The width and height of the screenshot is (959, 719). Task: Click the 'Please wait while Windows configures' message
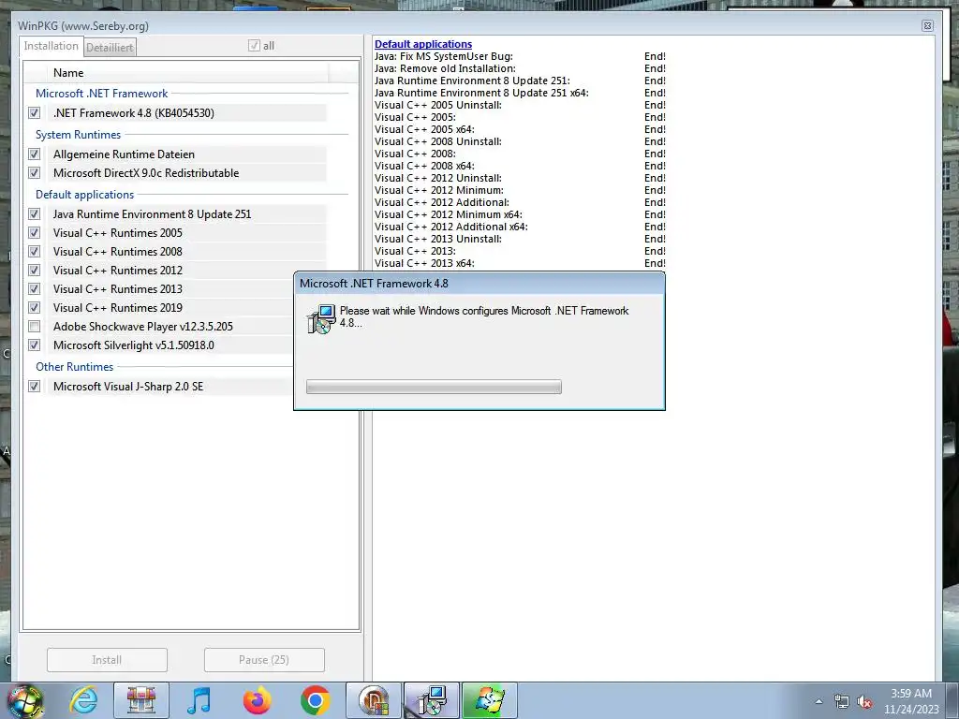point(484,316)
